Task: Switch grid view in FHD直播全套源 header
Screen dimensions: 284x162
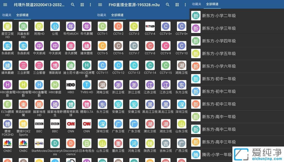Action: click(x=177, y=5)
